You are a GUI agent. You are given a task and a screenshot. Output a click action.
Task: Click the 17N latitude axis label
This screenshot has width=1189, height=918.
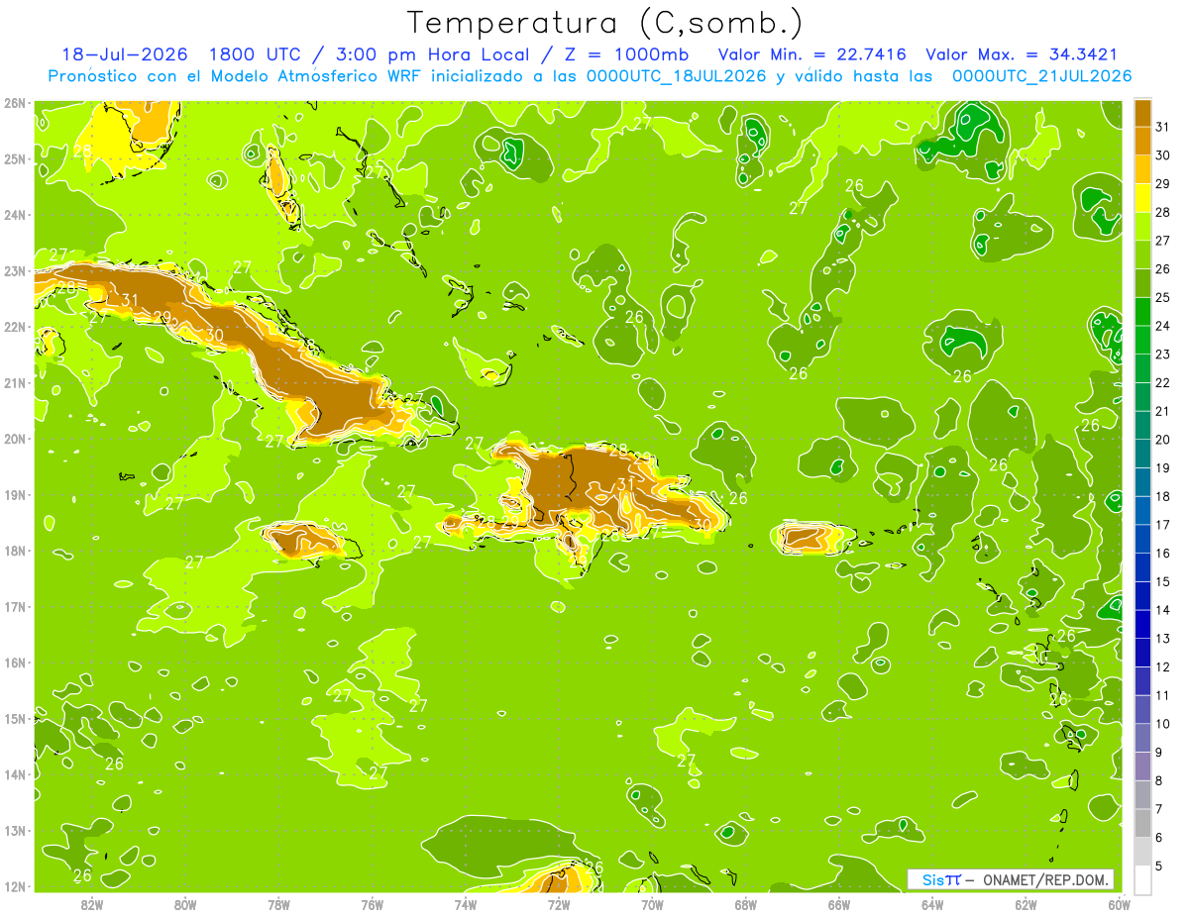point(14,606)
